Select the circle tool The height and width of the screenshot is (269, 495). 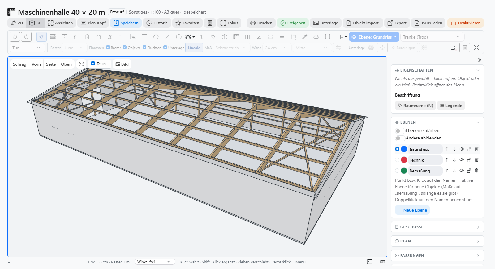(x=179, y=37)
